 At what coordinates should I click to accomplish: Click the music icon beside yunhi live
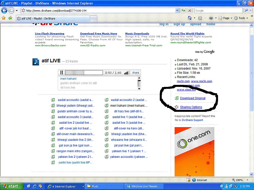coord(53,163)
